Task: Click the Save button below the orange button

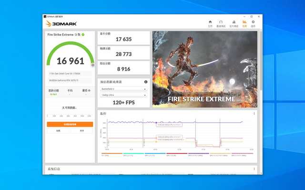Action: [81, 131]
